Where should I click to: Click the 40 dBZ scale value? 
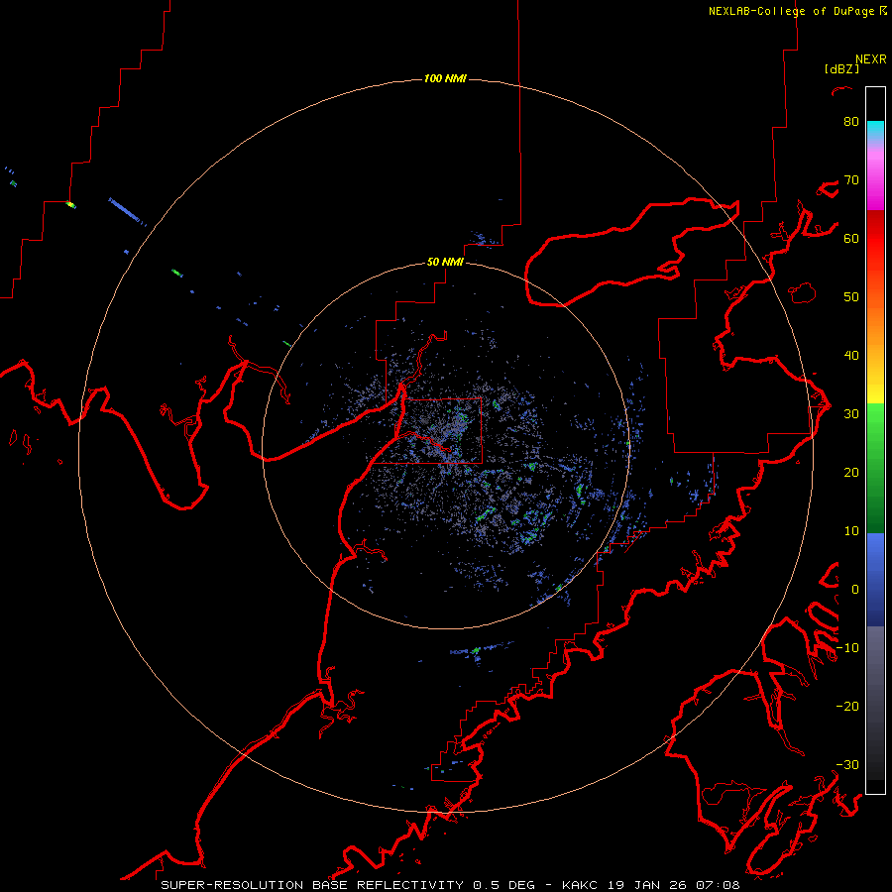tap(851, 356)
